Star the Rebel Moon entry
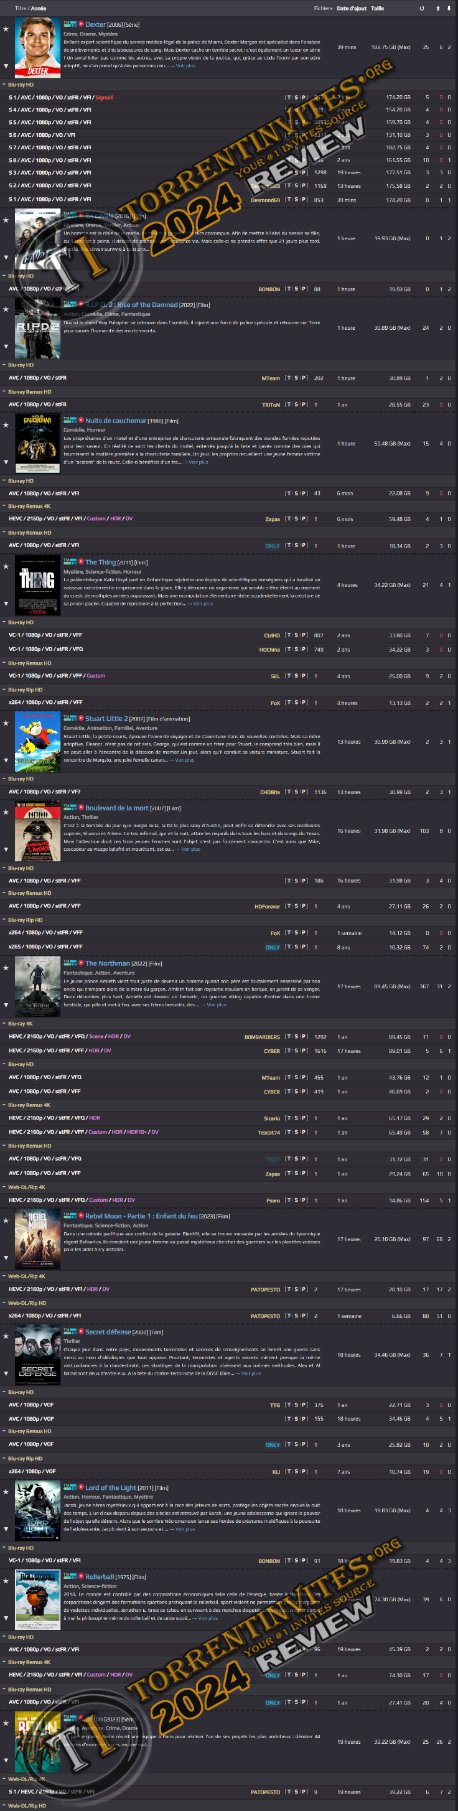This screenshot has height=1811, width=458. pyautogui.click(x=6, y=1220)
